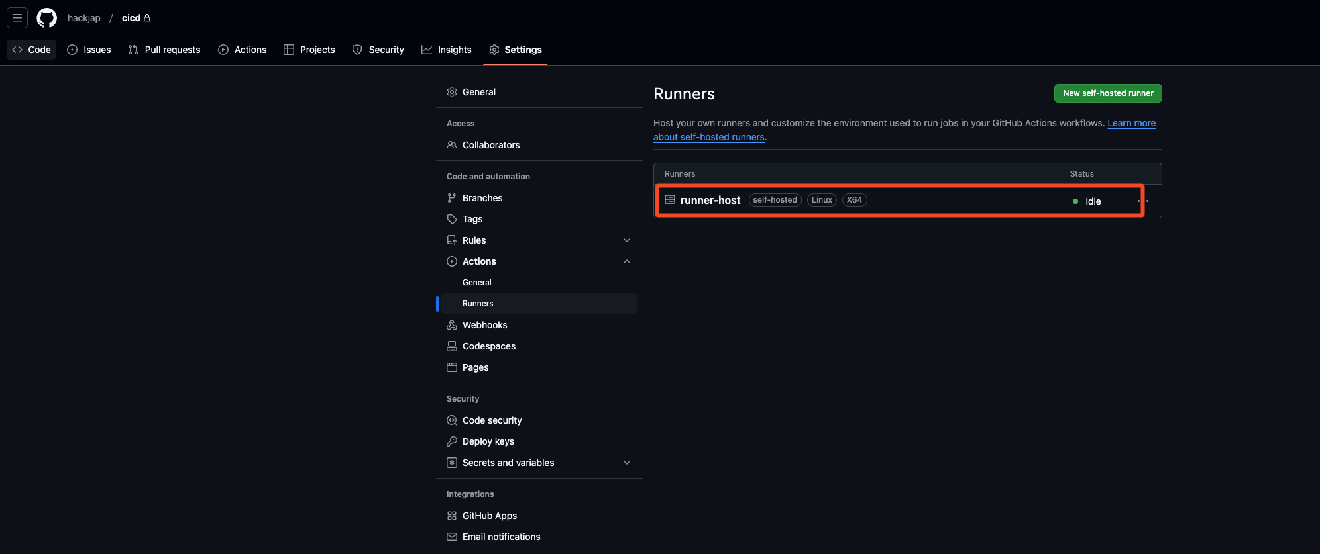Expand the Rules section chevron
Viewport: 1320px width, 554px height.
(627, 240)
